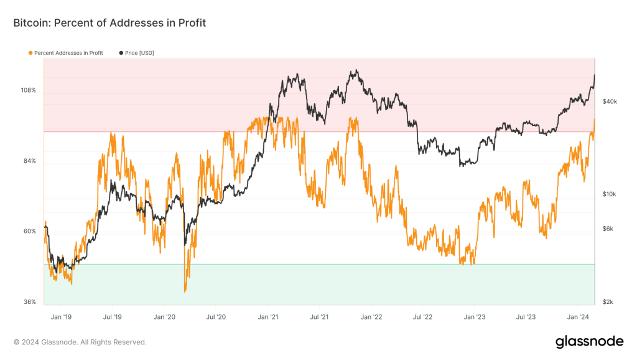Click the $2k price axis label
This screenshot has width=637, height=358.
608,302
